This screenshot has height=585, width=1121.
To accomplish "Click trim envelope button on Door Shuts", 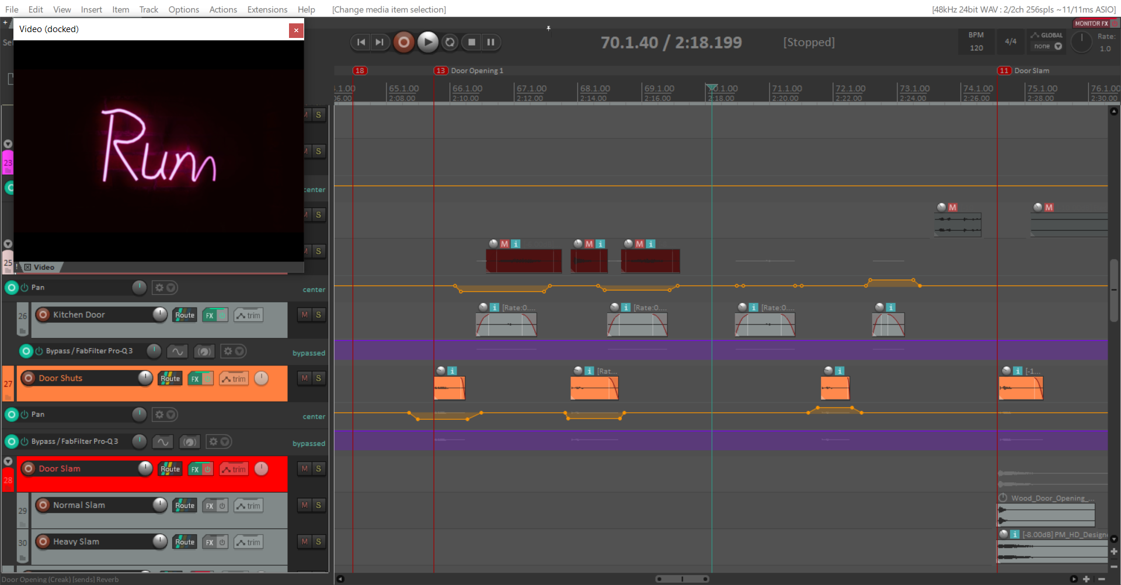I will pyautogui.click(x=234, y=378).
